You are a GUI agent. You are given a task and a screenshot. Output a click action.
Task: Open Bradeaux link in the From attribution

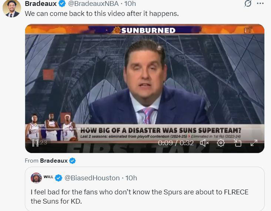[54, 161]
